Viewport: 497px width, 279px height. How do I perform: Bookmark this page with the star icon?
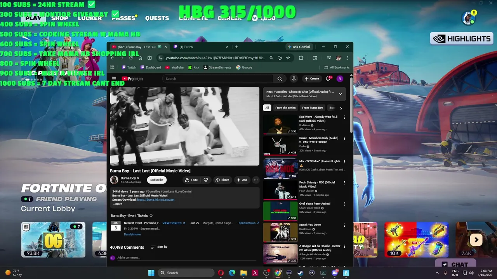288,58
